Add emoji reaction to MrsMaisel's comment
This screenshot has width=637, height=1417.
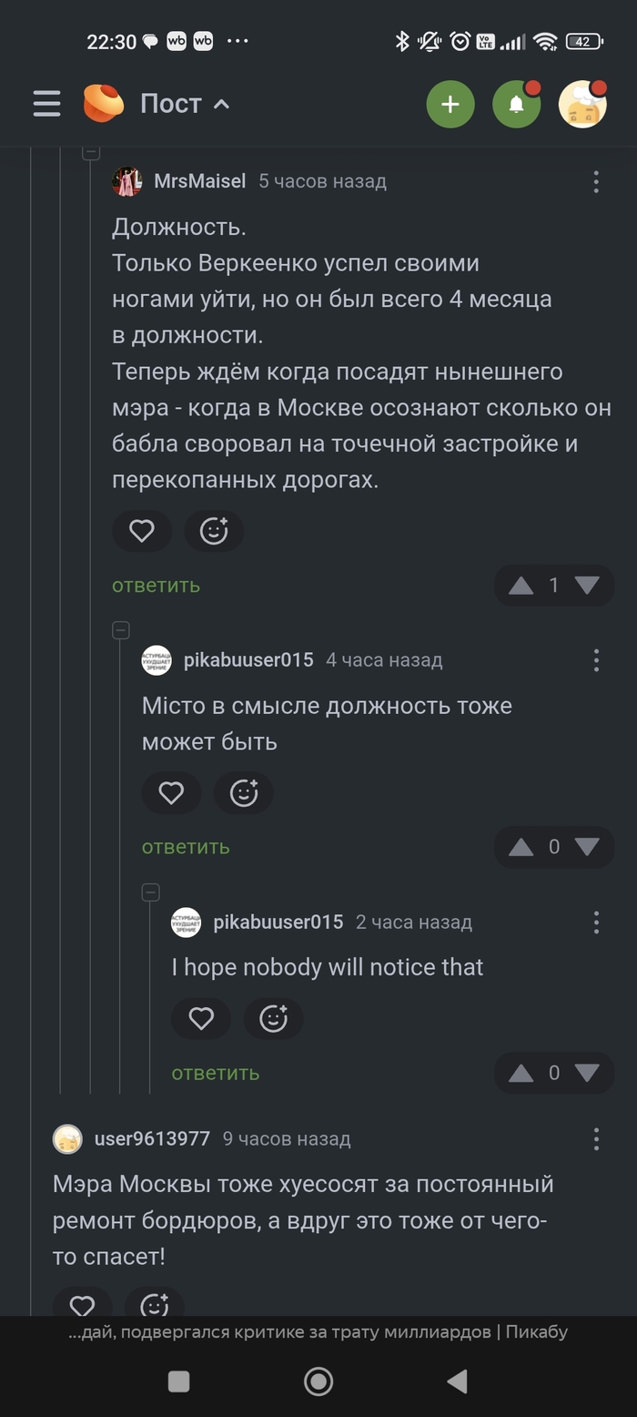coord(214,531)
